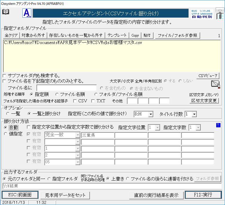This screenshot has height=205, width=225.
Task: Open the 指定文字数 dropdown
Action: pyautogui.click(x=198, y=128)
